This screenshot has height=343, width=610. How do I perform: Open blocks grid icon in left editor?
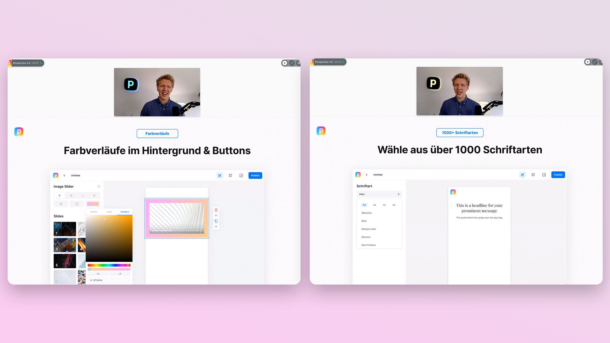point(230,175)
